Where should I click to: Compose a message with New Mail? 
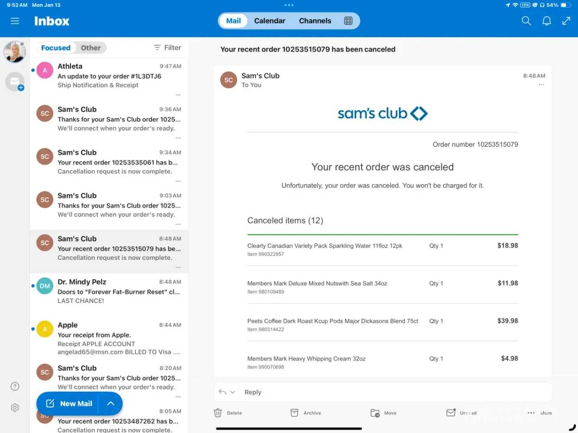pyautogui.click(x=68, y=403)
